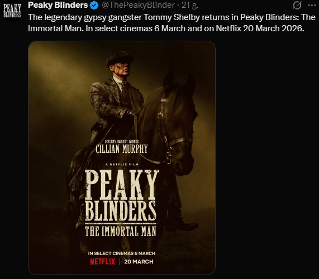The image size is (319, 279).
Task: Open the Peaky Blinders profile avatar
Action: [x=12, y=11]
